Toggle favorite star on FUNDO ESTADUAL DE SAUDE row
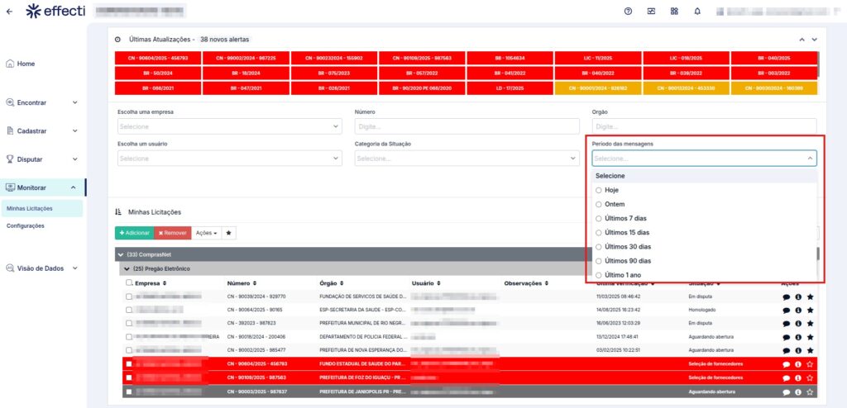The height and width of the screenshot is (408, 847). click(810, 364)
